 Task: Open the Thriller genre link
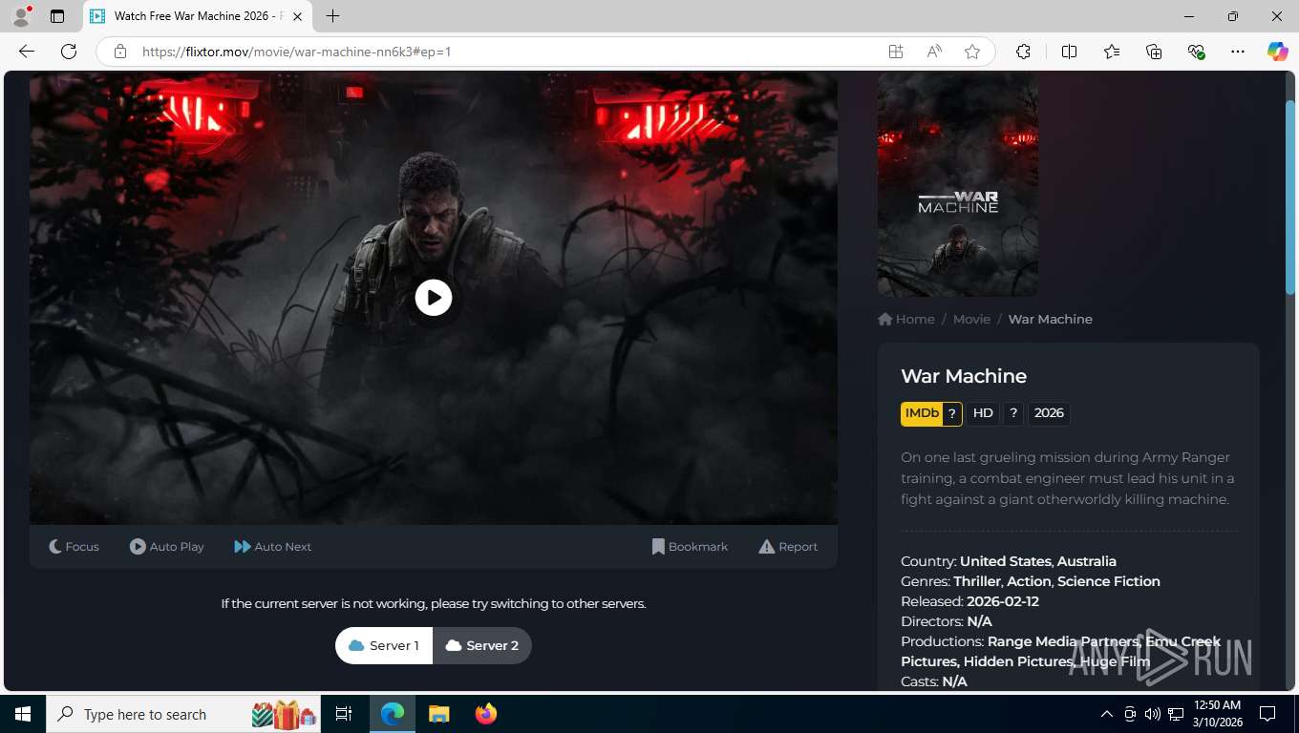pyautogui.click(x=977, y=581)
